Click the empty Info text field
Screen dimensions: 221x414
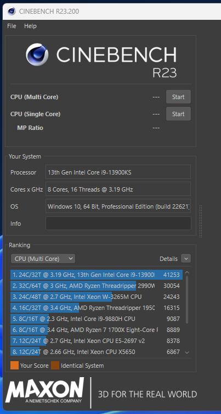tap(118, 224)
